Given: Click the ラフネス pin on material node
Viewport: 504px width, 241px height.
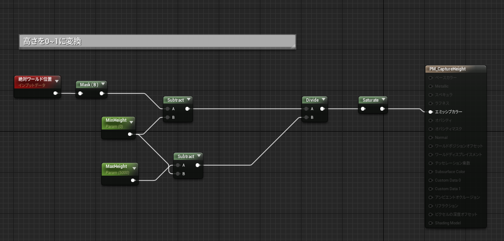Looking at the screenshot, I should pos(431,103).
